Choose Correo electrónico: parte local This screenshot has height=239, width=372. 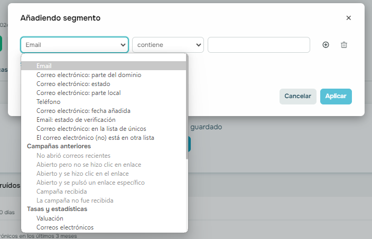click(104, 93)
